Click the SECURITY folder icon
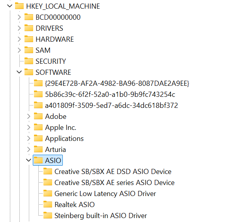This screenshot has height=222, width=248. tap(28, 61)
